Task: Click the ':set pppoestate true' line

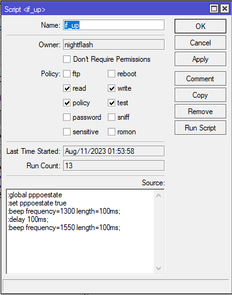Action: (x=37, y=203)
